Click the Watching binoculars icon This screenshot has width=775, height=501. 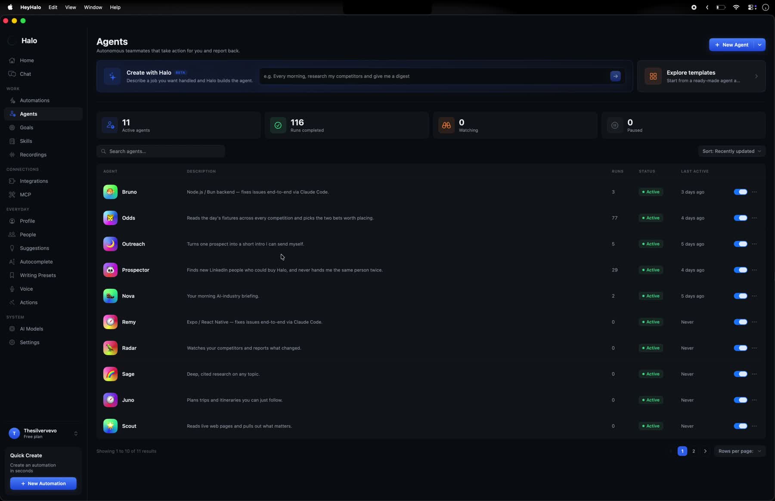point(446,125)
